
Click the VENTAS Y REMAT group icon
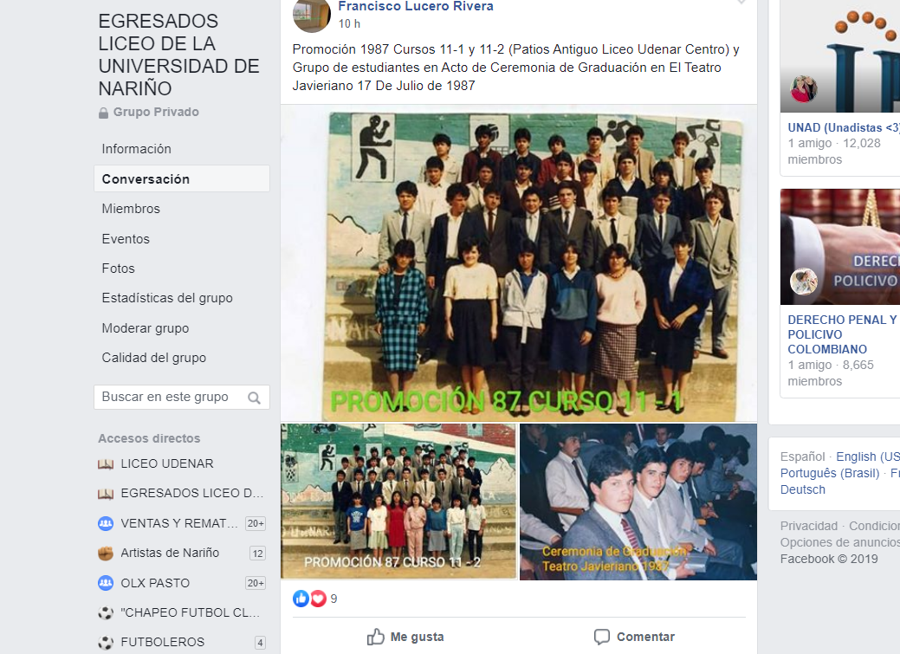click(x=106, y=523)
